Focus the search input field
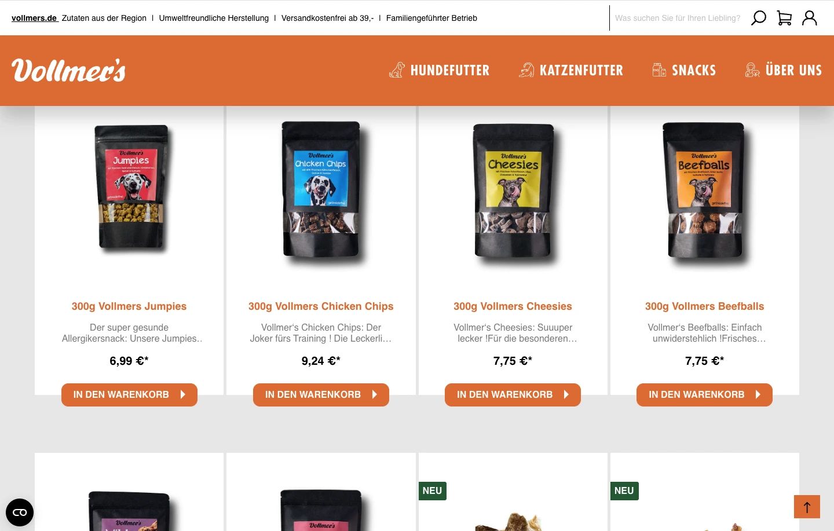 click(x=678, y=18)
